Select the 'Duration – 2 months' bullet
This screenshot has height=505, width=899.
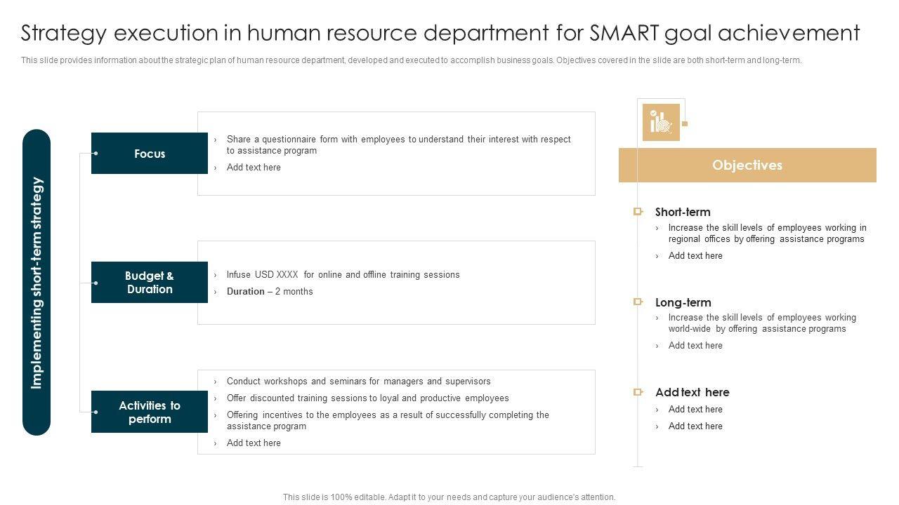pyautogui.click(x=270, y=292)
